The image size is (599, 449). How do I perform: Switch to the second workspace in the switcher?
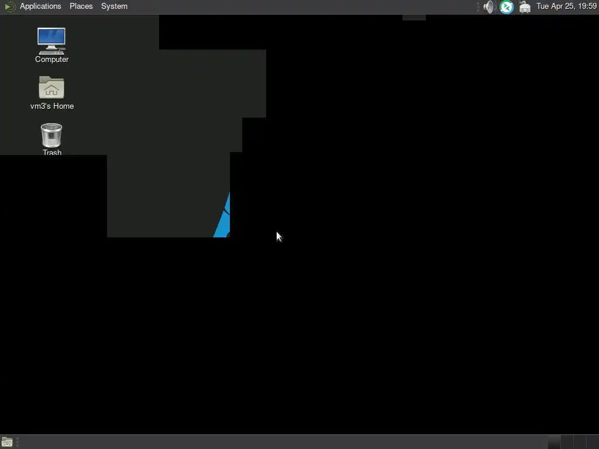pyautogui.click(x=567, y=442)
